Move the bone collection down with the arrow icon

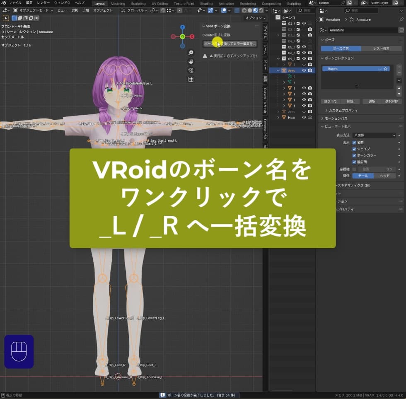399,94
